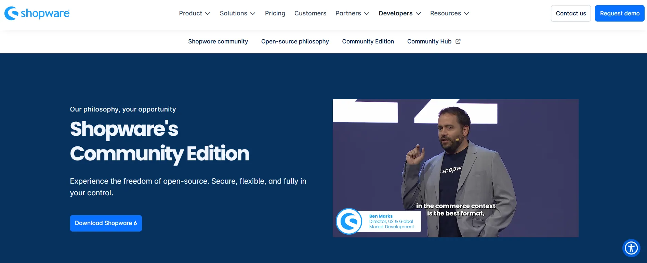Screen dimensions: 647x263
Task: Open the Product menu
Action: pyautogui.click(x=195, y=13)
